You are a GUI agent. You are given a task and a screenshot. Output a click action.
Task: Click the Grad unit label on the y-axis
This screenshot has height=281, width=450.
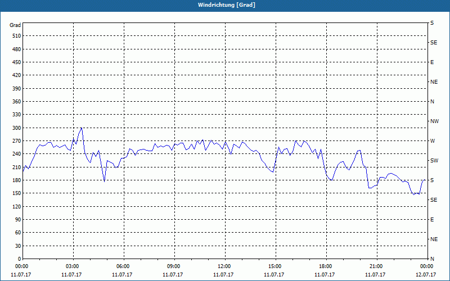point(15,25)
